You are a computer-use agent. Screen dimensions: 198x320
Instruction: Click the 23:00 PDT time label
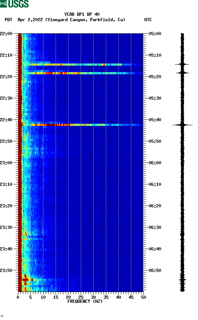(6, 163)
